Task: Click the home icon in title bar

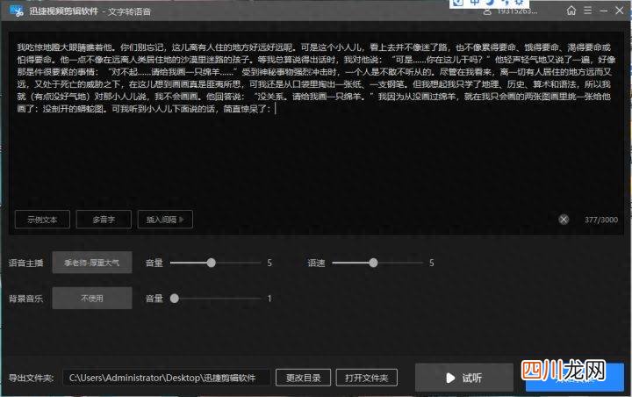Action: click(x=571, y=11)
